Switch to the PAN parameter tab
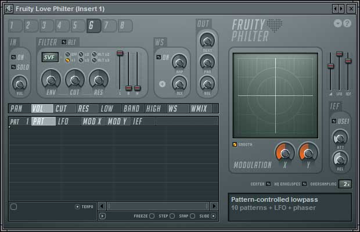 point(20,109)
